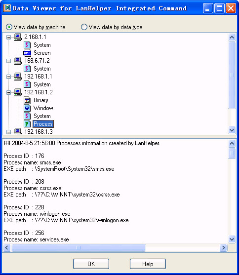Open System label under 192.168.1.2
The image size is (239, 275).
pyautogui.click(x=42, y=116)
